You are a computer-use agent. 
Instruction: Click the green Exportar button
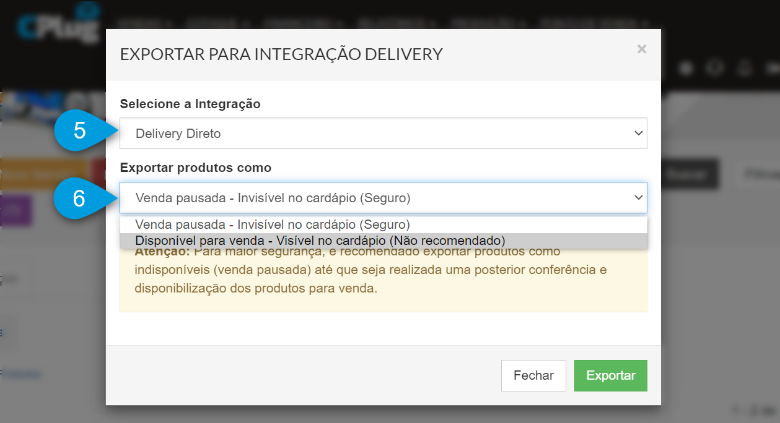[611, 375]
